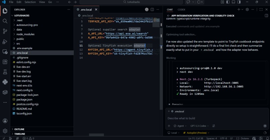This screenshot has height=140, width=270.
Task: Switch to the CODEX tab
Action: (x=181, y=10)
